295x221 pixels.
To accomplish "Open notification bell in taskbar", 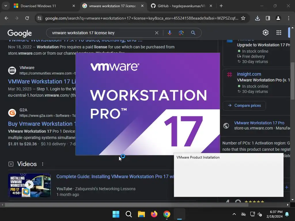I will click(287, 214).
